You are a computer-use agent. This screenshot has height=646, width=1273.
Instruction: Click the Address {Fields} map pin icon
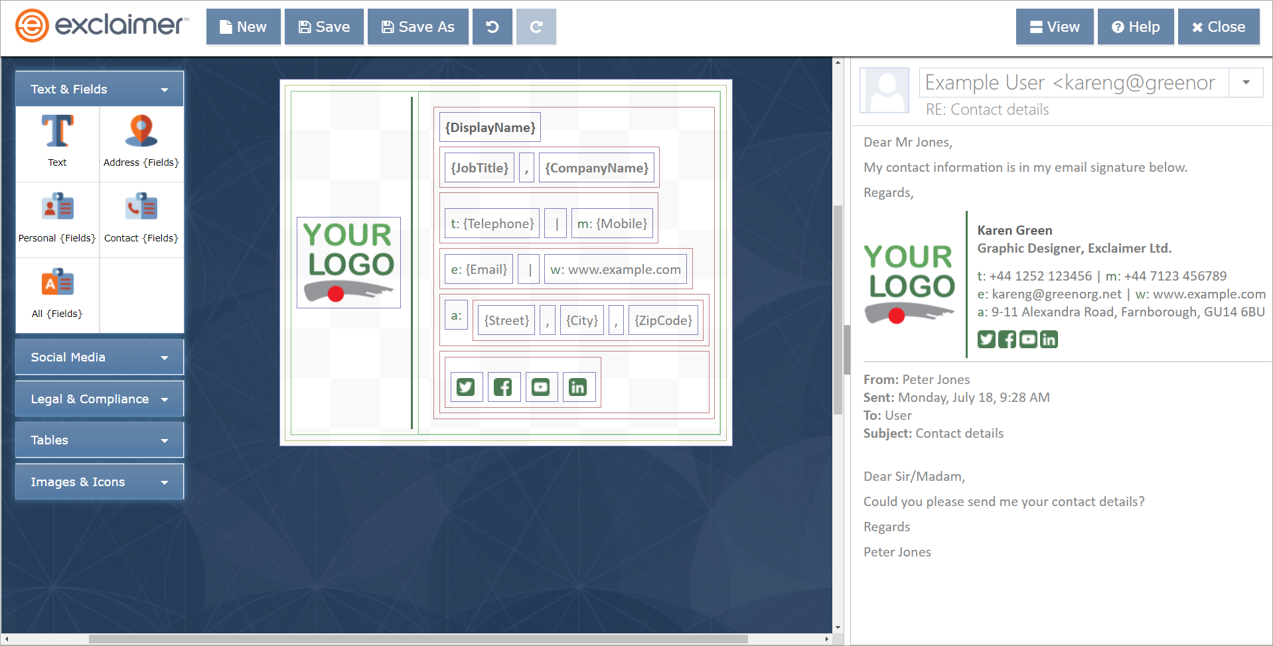pyautogui.click(x=141, y=131)
